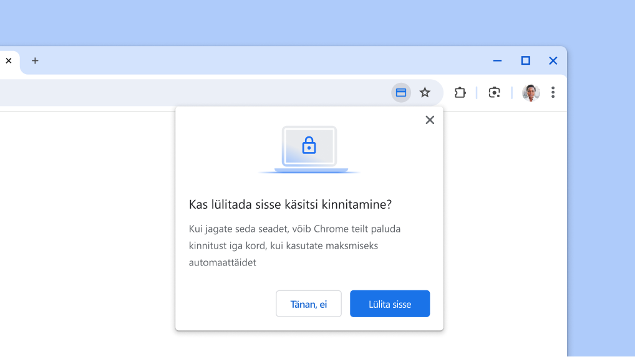Image resolution: width=635 pixels, height=357 pixels.
Task: Click the blank page content area
Action: pyautogui.click(x=87, y=237)
